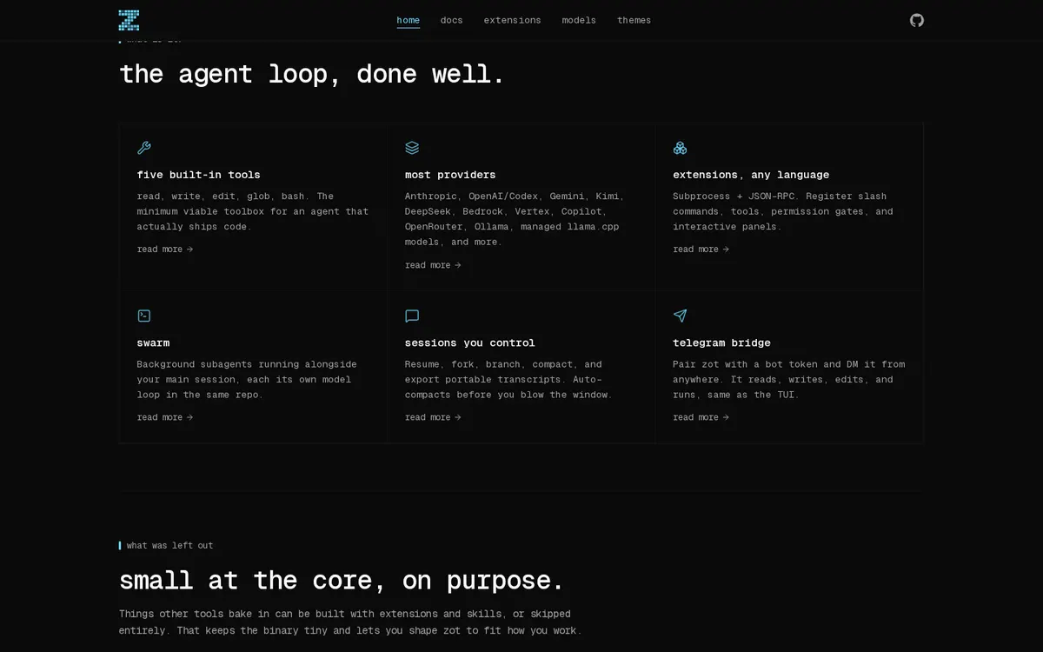The image size is (1043, 652).
Task: Click the 'five built-in tools' card title
Action: pyautogui.click(x=199, y=175)
